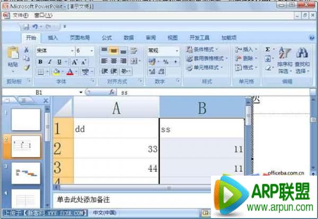The image size is (318, 219).
Task: Open Insert cells (插入) dropdown
Action: click(x=246, y=49)
